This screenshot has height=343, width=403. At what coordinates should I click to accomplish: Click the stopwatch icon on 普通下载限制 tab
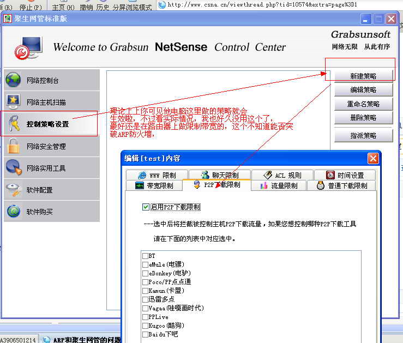[x=321, y=185]
